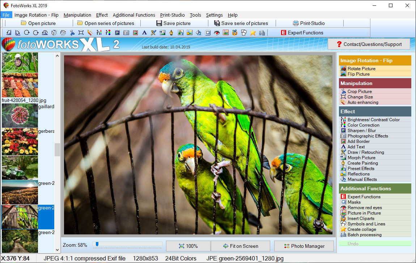Open the Print-Studio menu
416x263 pixels.
tap(173, 15)
